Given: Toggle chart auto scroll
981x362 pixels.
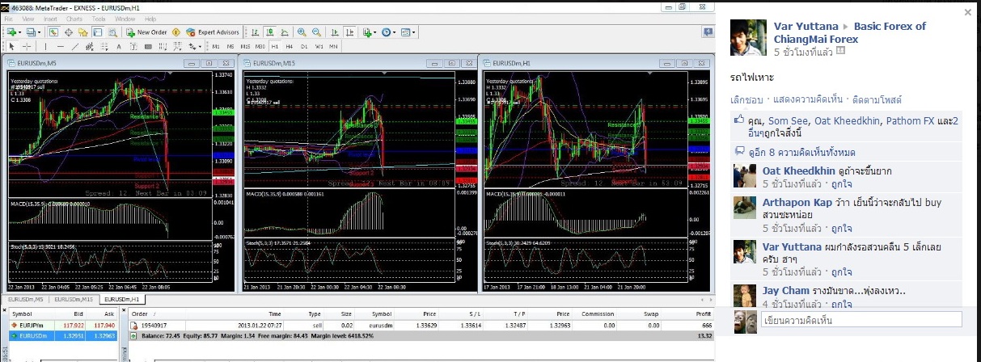Looking at the screenshot, I should pos(335,32).
